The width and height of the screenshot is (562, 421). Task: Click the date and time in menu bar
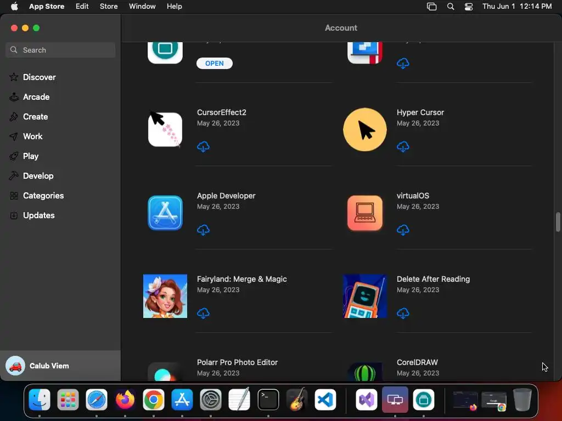(517, 6)
